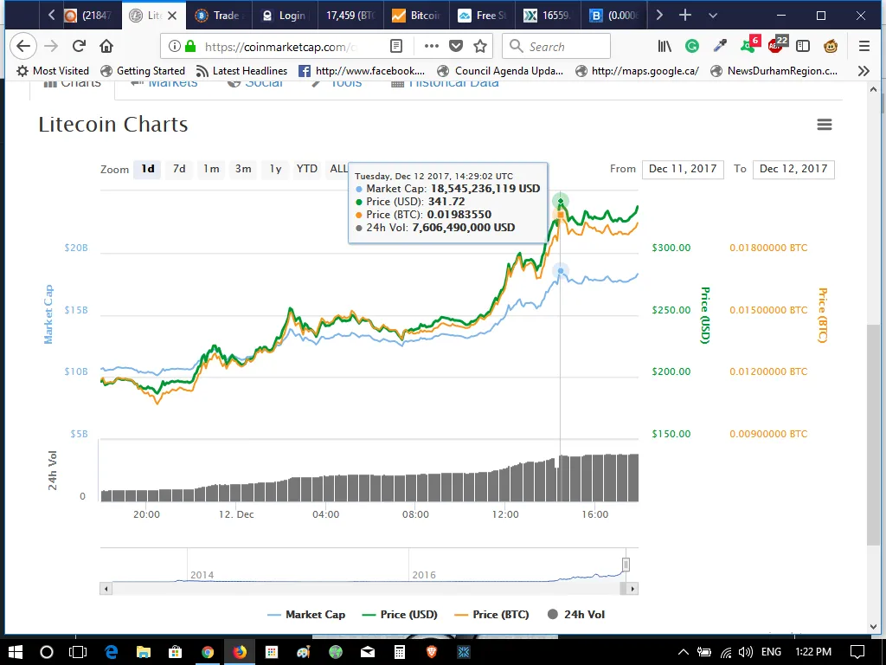Open the chart context hamburger menu
The image size is (886, 665).
tap(825, 125)
